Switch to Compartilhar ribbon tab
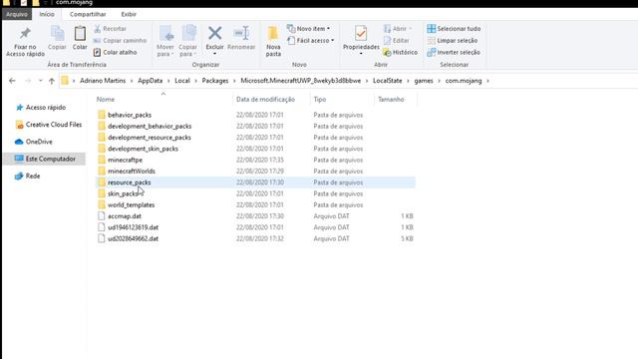The width and height of the screenshot is (638, 359). click(x=88, y=14)
